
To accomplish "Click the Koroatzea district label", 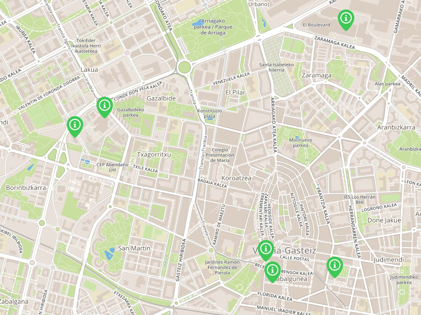I will (x=236, y=178).
